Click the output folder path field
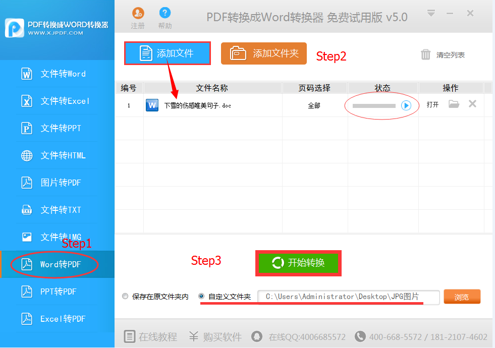 point(348,297)
